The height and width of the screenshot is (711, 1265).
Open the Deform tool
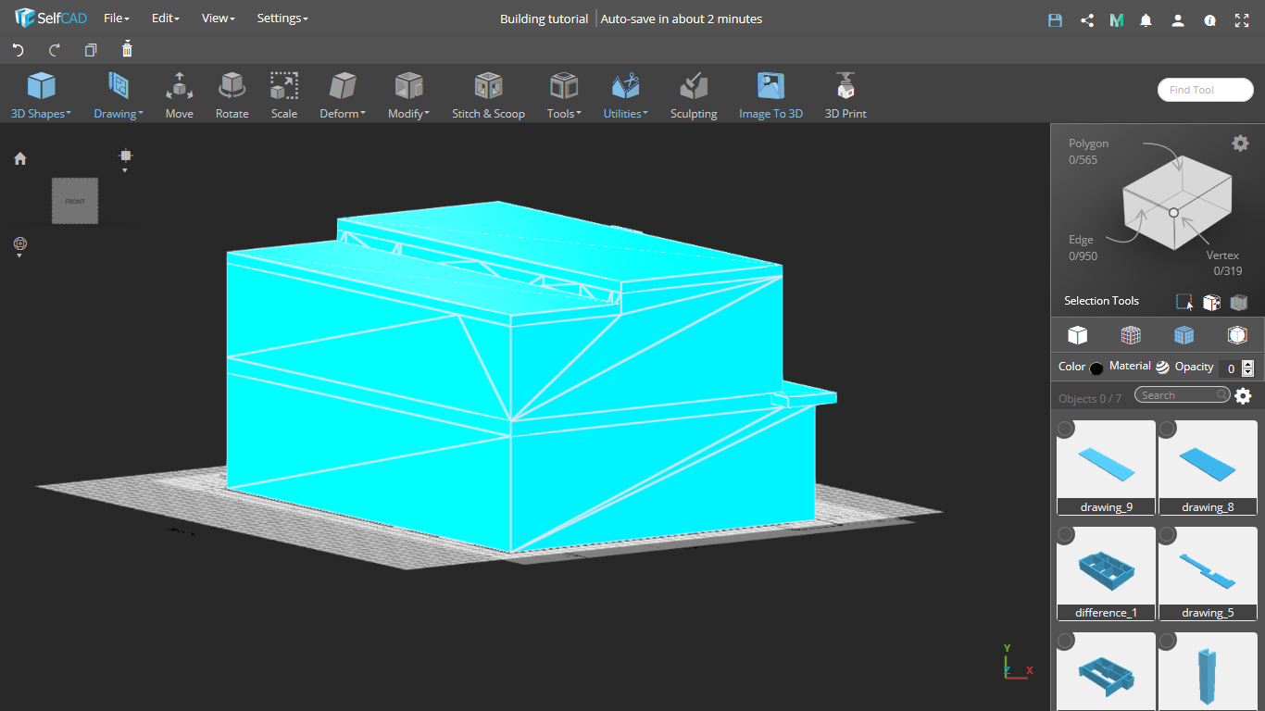[343, 96]
